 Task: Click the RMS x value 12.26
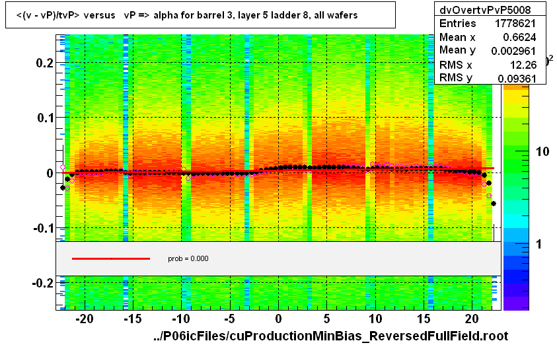(523, 65)
